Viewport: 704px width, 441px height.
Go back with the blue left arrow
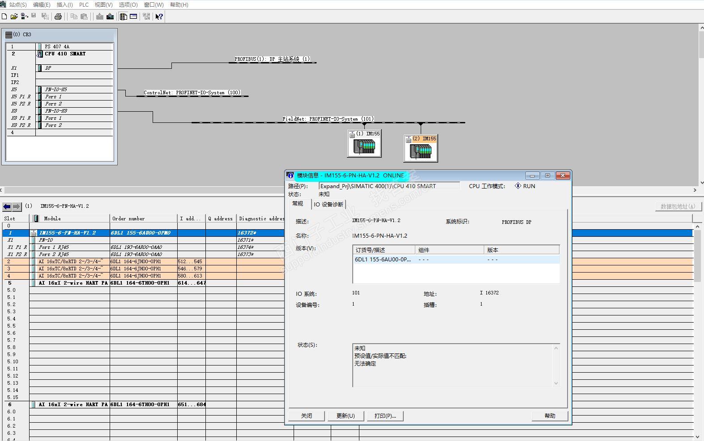coord(7,206)
